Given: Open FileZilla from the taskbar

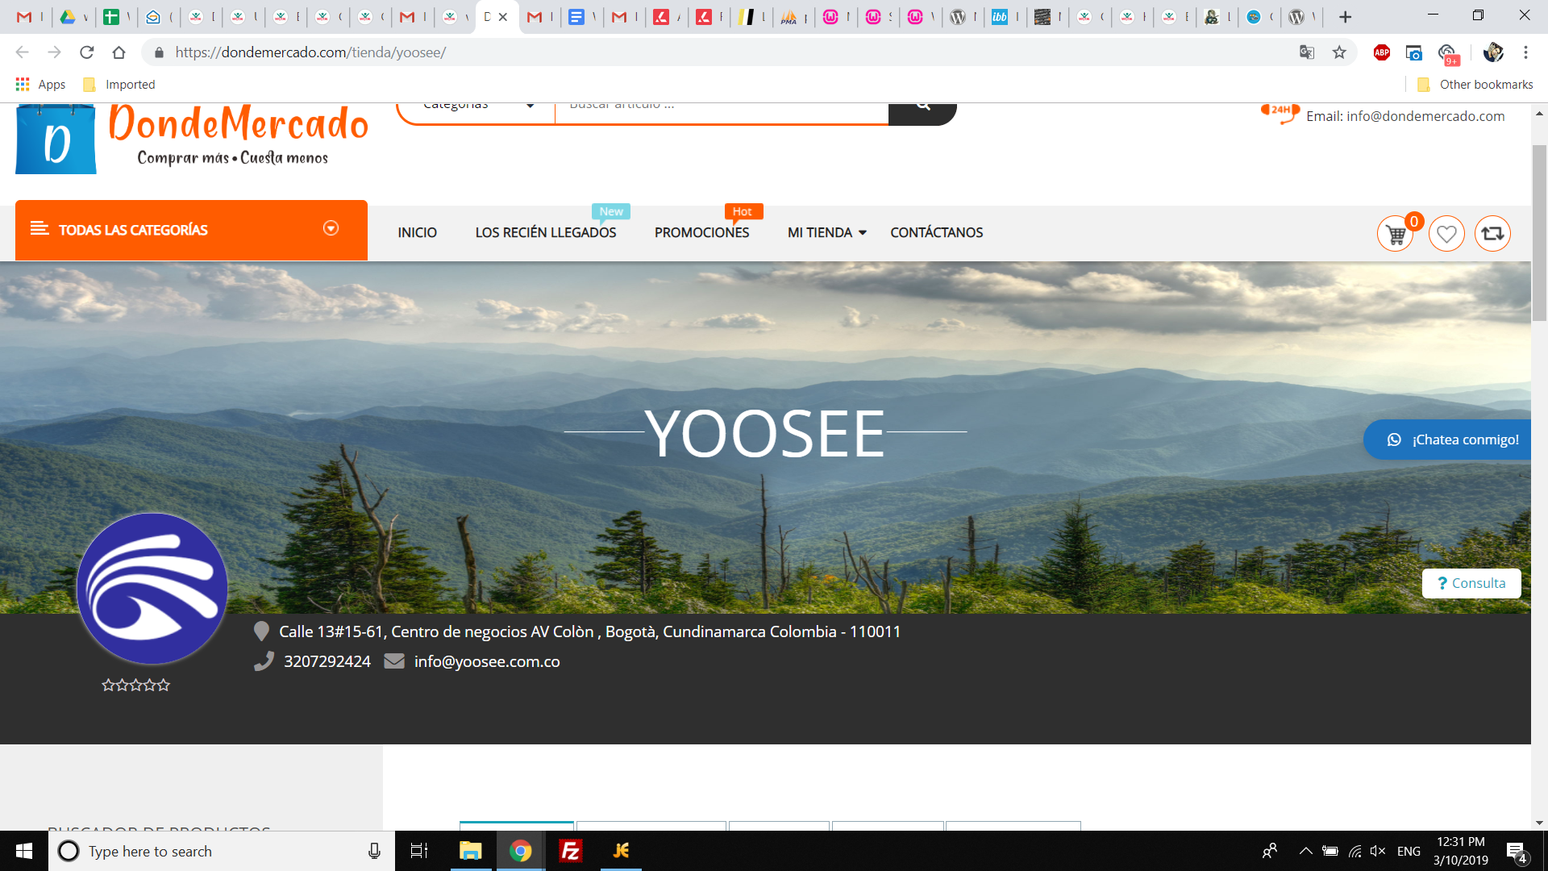Looking at the screenshot, I should coord(571,851).
